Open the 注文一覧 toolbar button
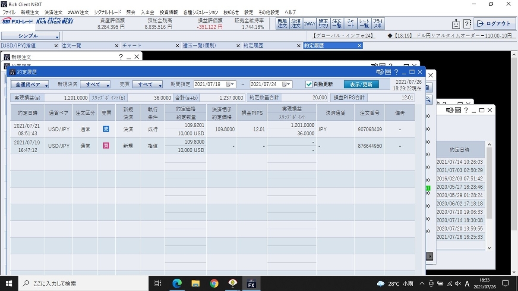This screenshot has width=518, height=291. [337, 24]
